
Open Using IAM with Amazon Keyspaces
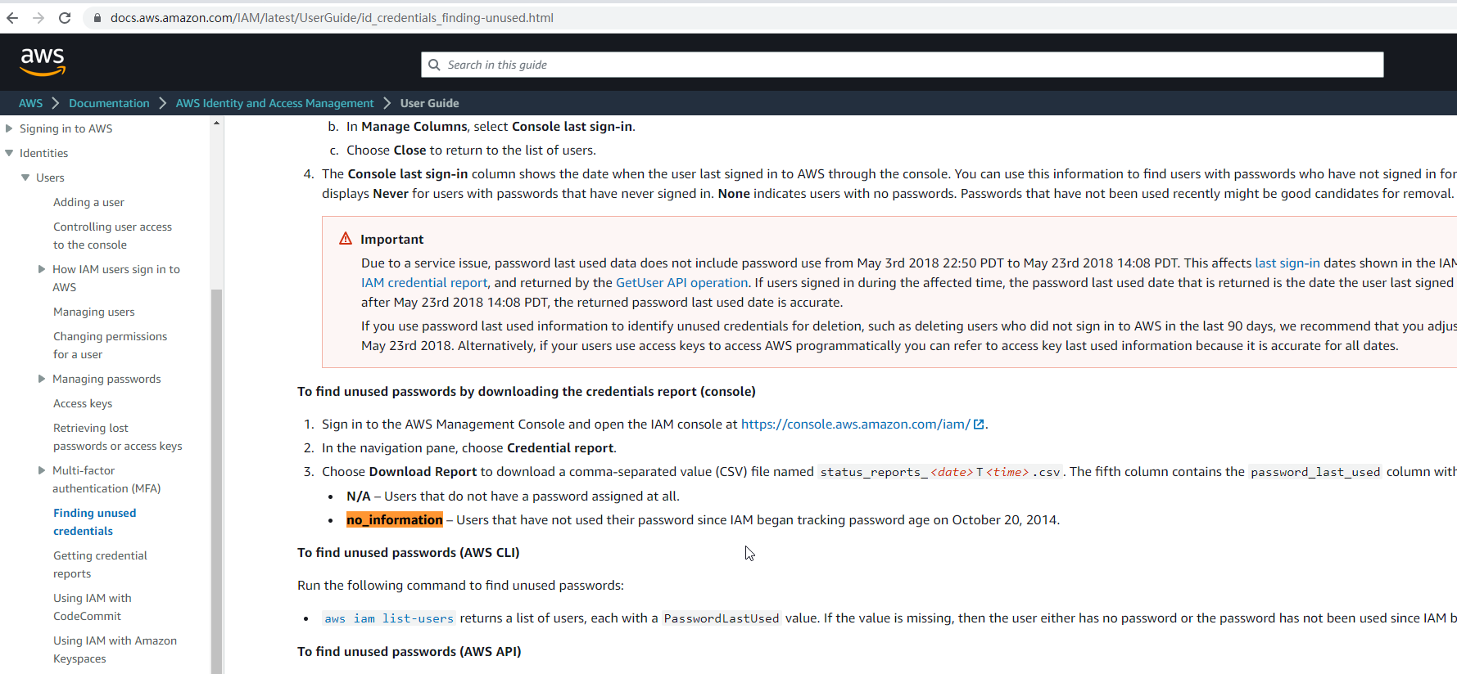[x=115, y=649]
